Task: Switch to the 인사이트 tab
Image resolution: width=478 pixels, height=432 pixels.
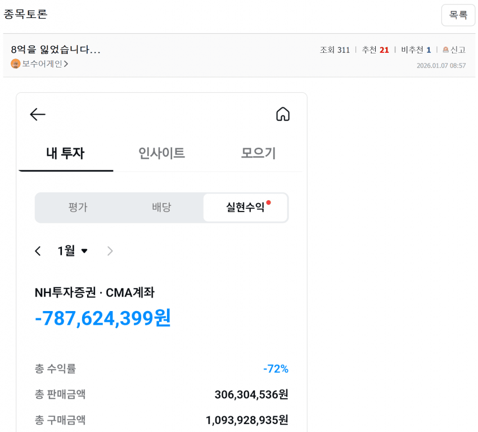Action: pos(161,153)
